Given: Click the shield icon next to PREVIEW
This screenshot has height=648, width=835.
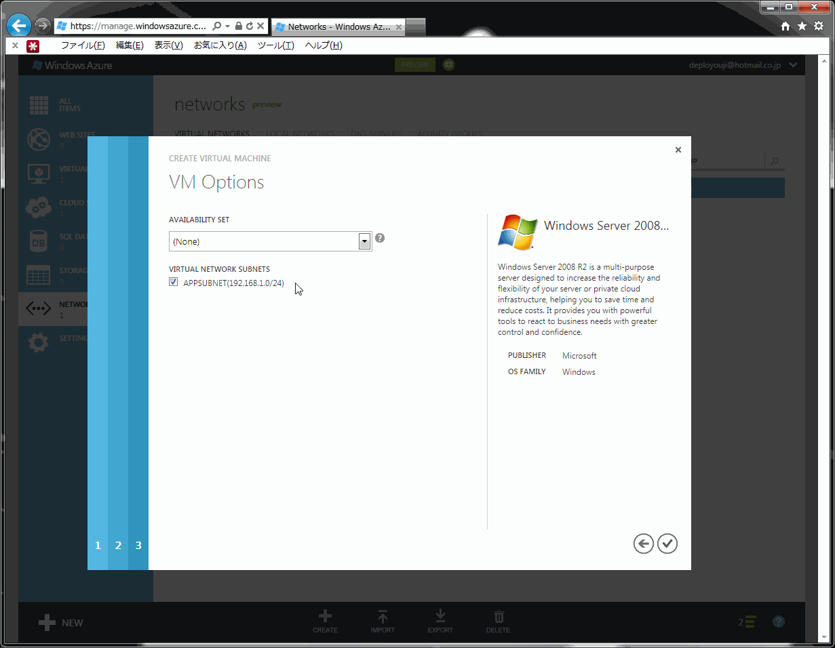Looking at the screenshot, I should [448, 65].
